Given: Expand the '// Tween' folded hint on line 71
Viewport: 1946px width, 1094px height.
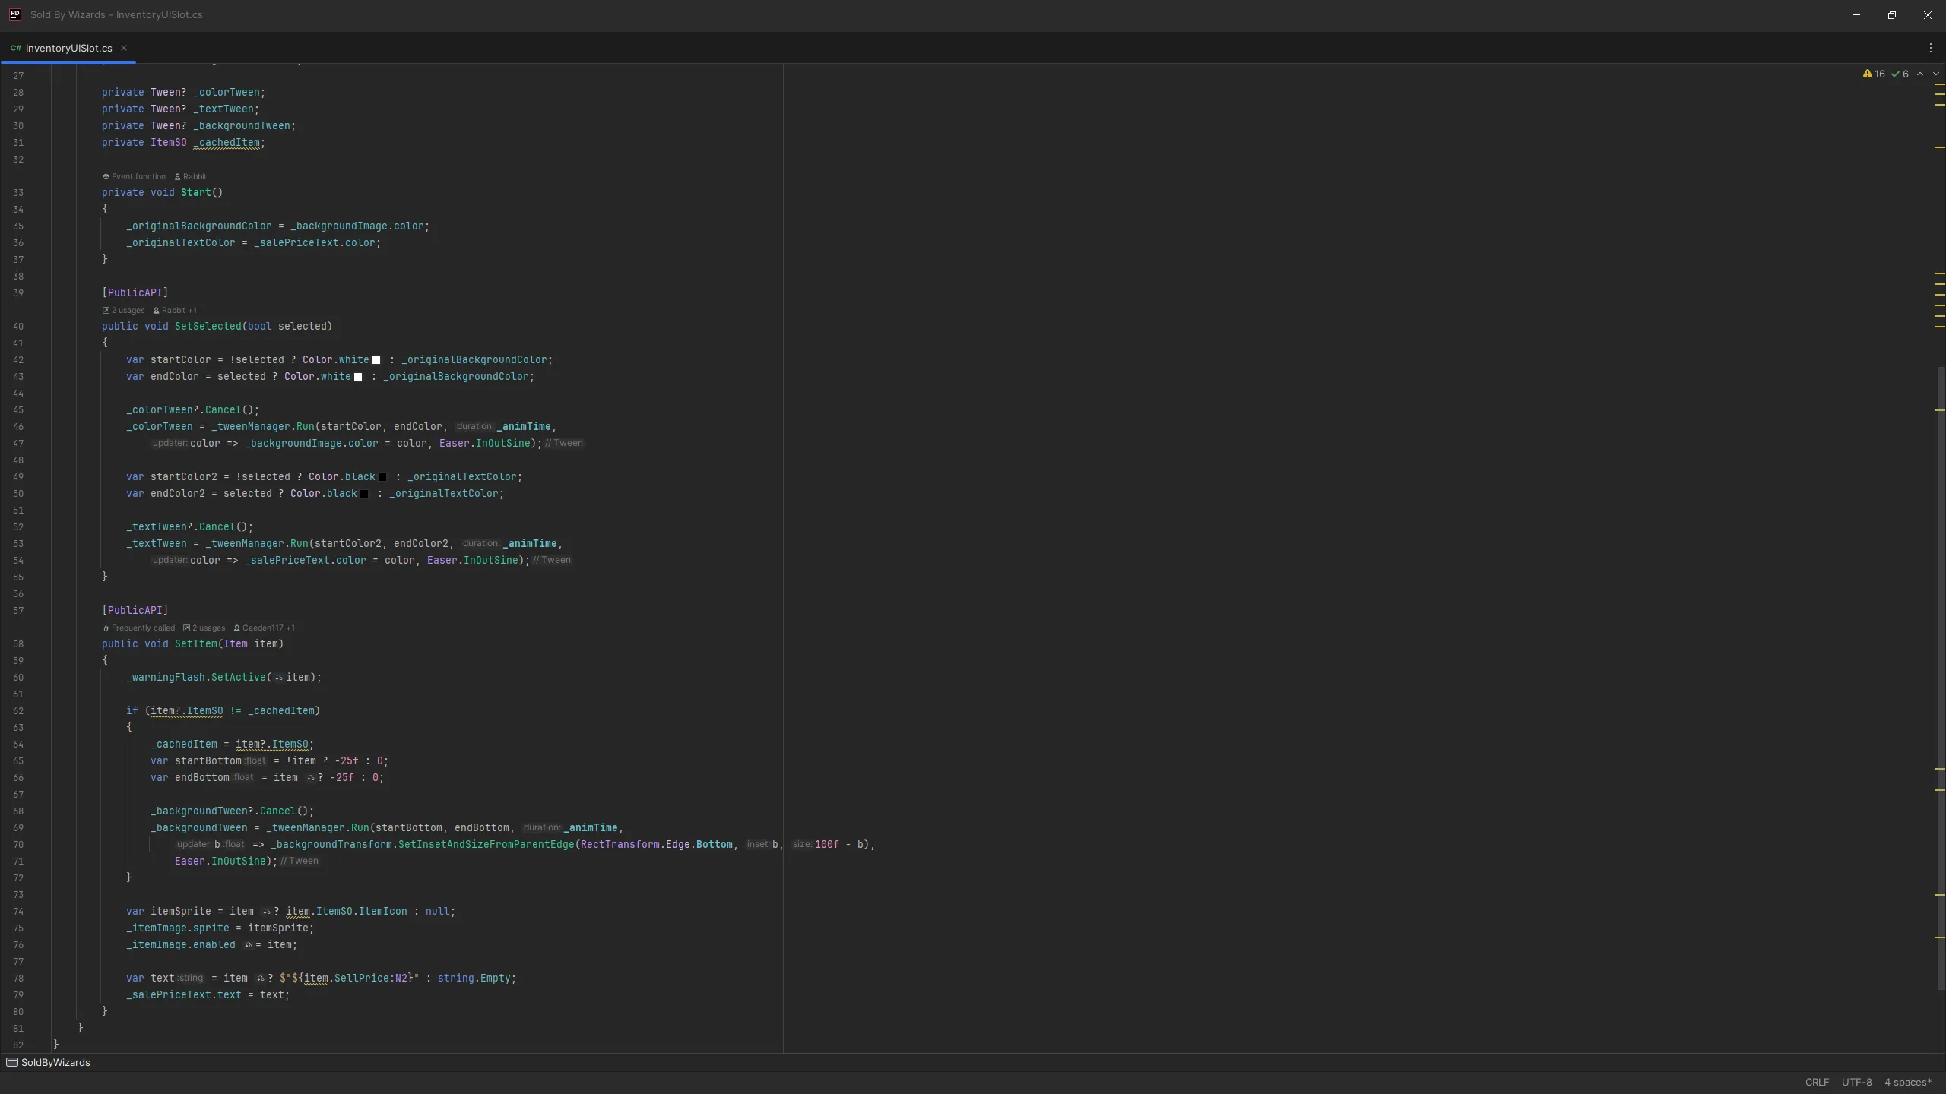Looking at the screenshot, I should pyautogui.click(x=300, y=861).
